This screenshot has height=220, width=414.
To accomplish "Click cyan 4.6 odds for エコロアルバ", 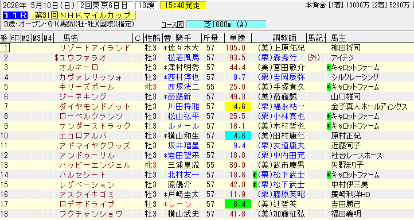I will coord(237,136).
